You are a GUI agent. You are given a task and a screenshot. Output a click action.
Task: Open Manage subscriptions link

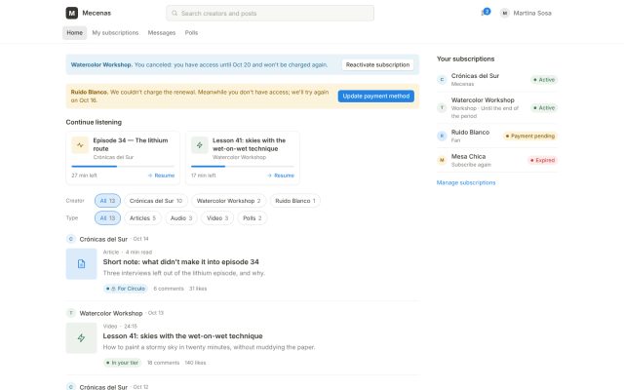click(x=466, y=182)
